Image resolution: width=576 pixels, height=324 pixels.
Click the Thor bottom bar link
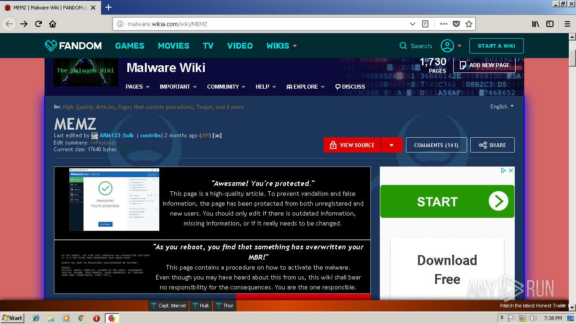[224, 306]
